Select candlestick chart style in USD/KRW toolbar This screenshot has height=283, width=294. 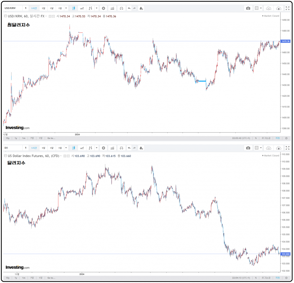73,8
